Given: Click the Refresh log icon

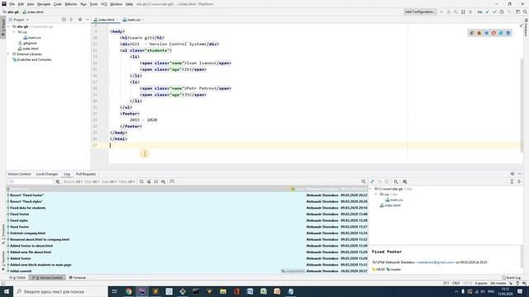Looking at the screenshot, I should coord(141,181).
